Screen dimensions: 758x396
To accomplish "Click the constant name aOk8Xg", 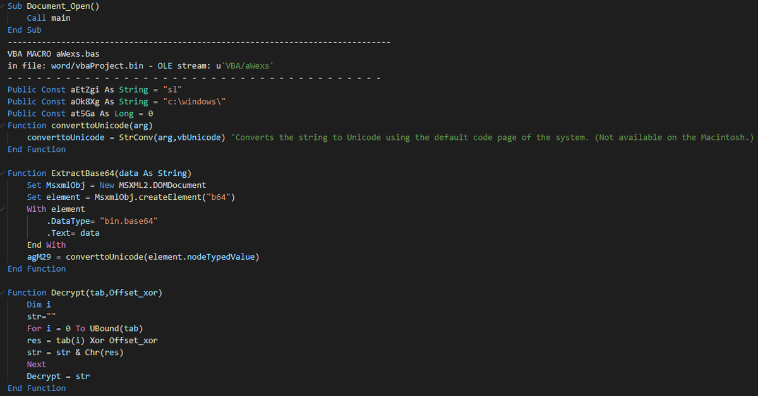I will coord(85,102).
